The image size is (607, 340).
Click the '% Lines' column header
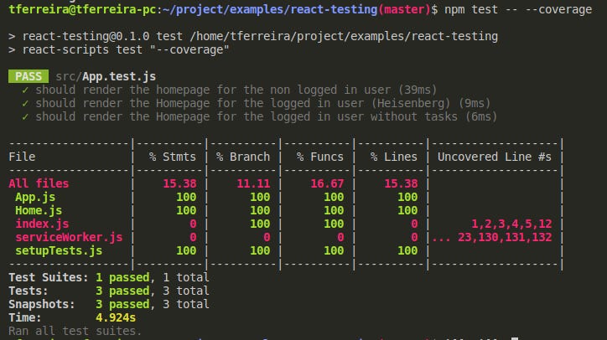(394, 157)
